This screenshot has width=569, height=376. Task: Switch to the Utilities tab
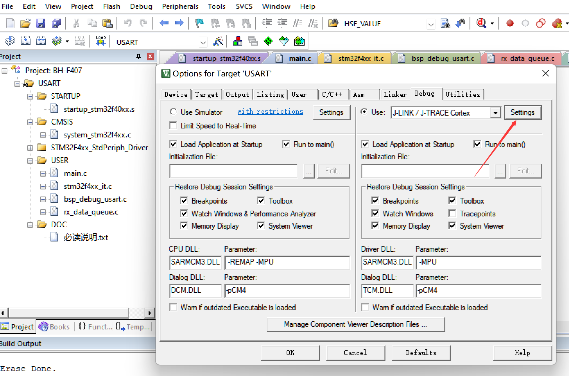463,94
